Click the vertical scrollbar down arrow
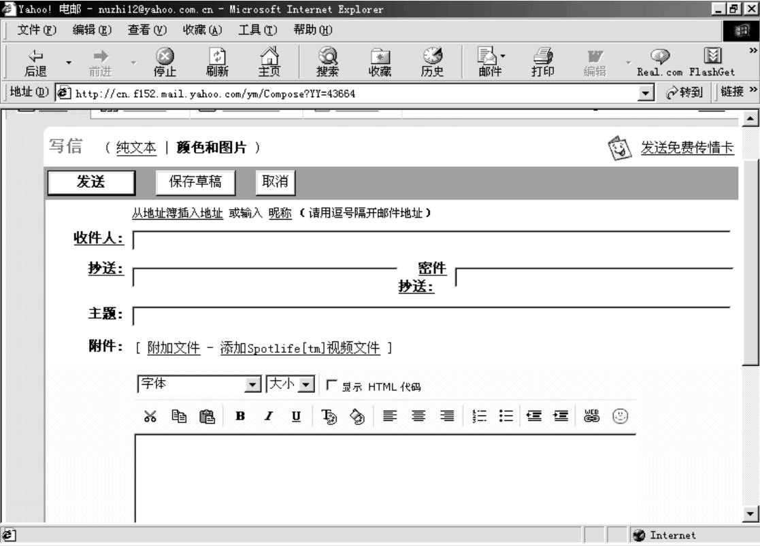This screenshot has width=760, height=546. [x=750, y=514]
